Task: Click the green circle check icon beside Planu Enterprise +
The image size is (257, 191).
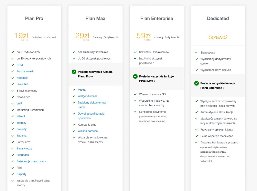Action: [x=196, y=83]
